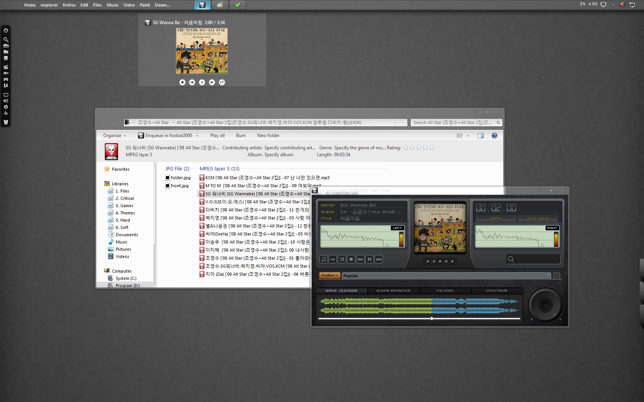Adjust the round volume knob
Image resolution: width=644 pixels, height=402 pixels.
tap(545, 305)
